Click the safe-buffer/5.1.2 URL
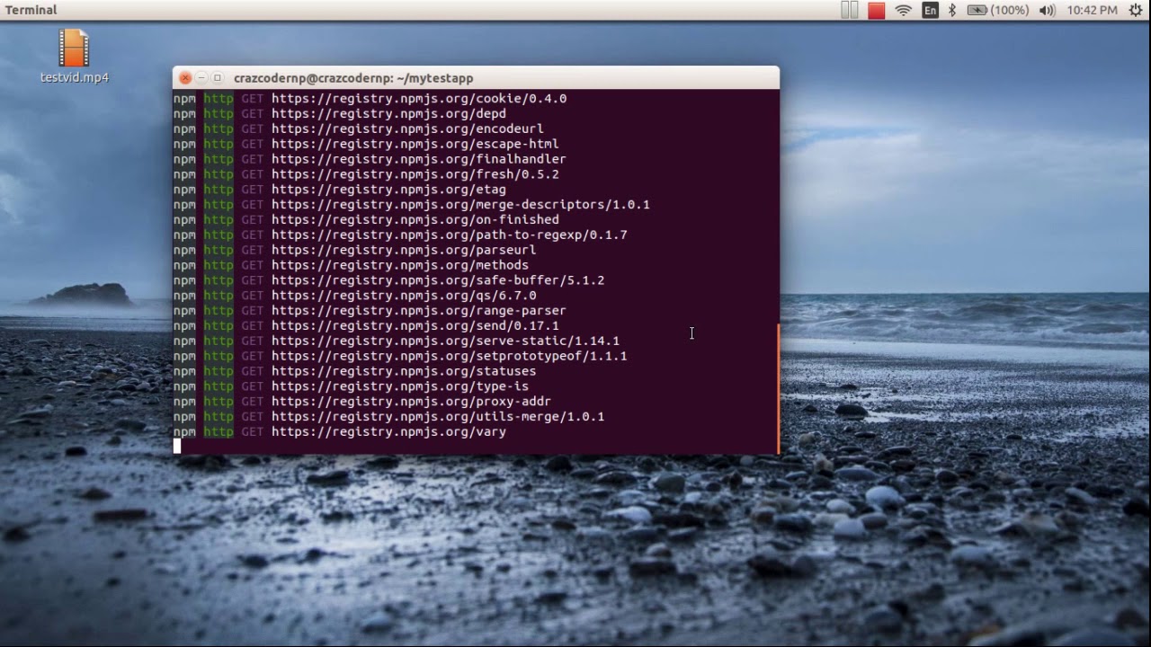Screen dimensions: 1151x647 click(438, 280)
